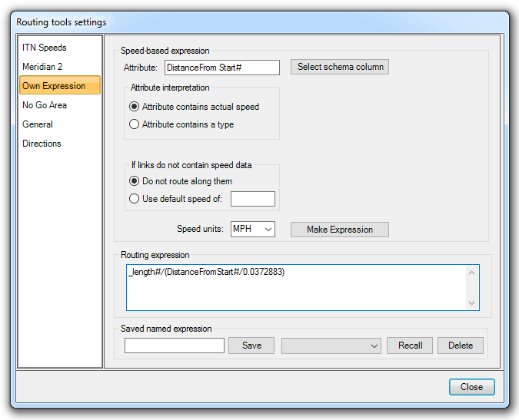Open the General settings page
Viewport: 519px width, 420px height.
38,124
